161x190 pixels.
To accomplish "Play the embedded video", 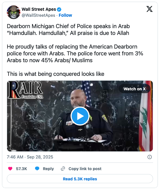I will [80, 116].
